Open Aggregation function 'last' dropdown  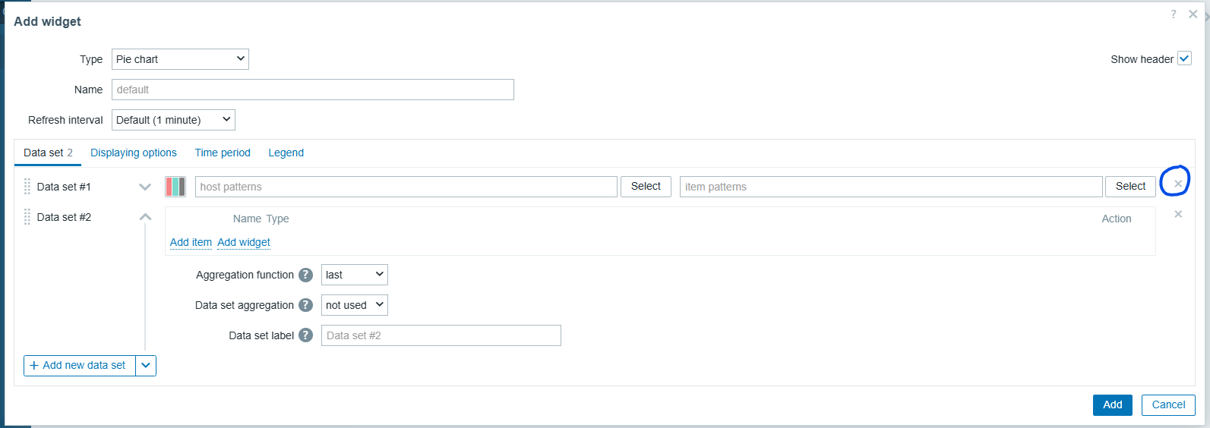click(x=355, y=275)
